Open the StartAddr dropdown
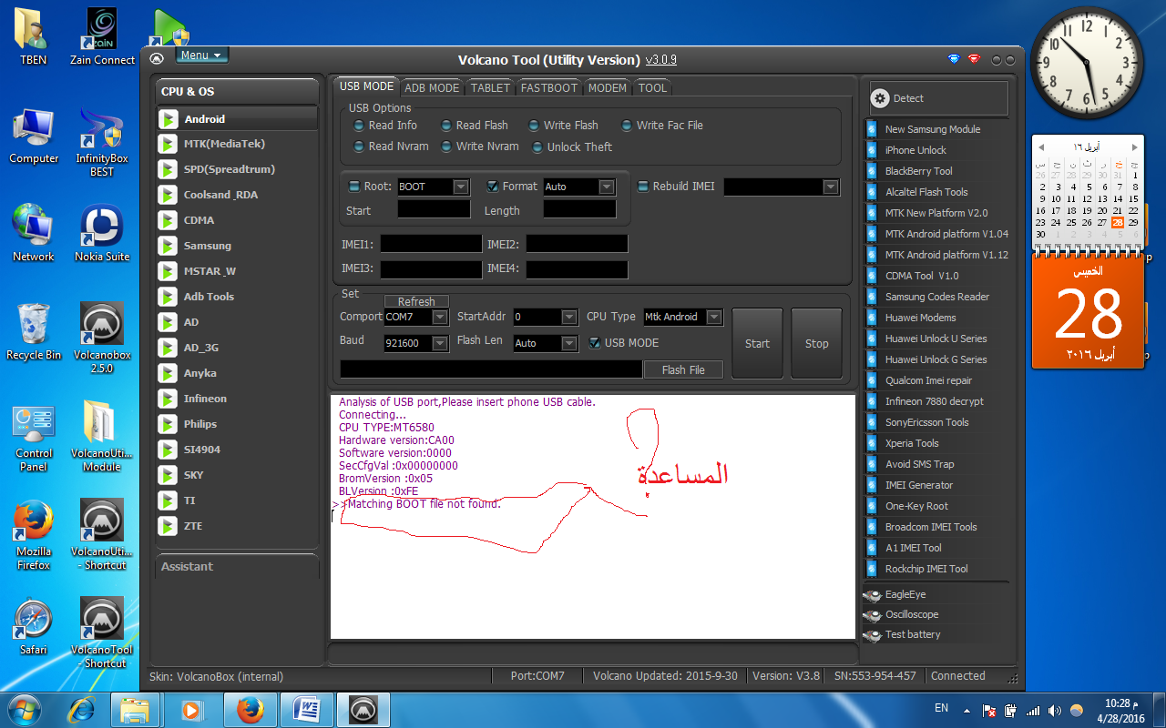The image size is (1166, 728). [x=569, y=317]
